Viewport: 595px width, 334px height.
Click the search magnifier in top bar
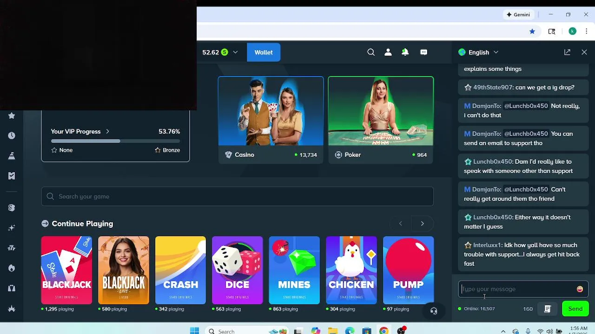coord(371,52)
